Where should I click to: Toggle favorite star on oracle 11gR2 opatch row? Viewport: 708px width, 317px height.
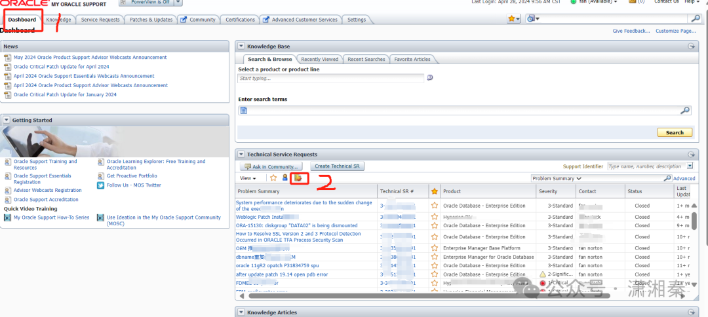pos(435,266)
